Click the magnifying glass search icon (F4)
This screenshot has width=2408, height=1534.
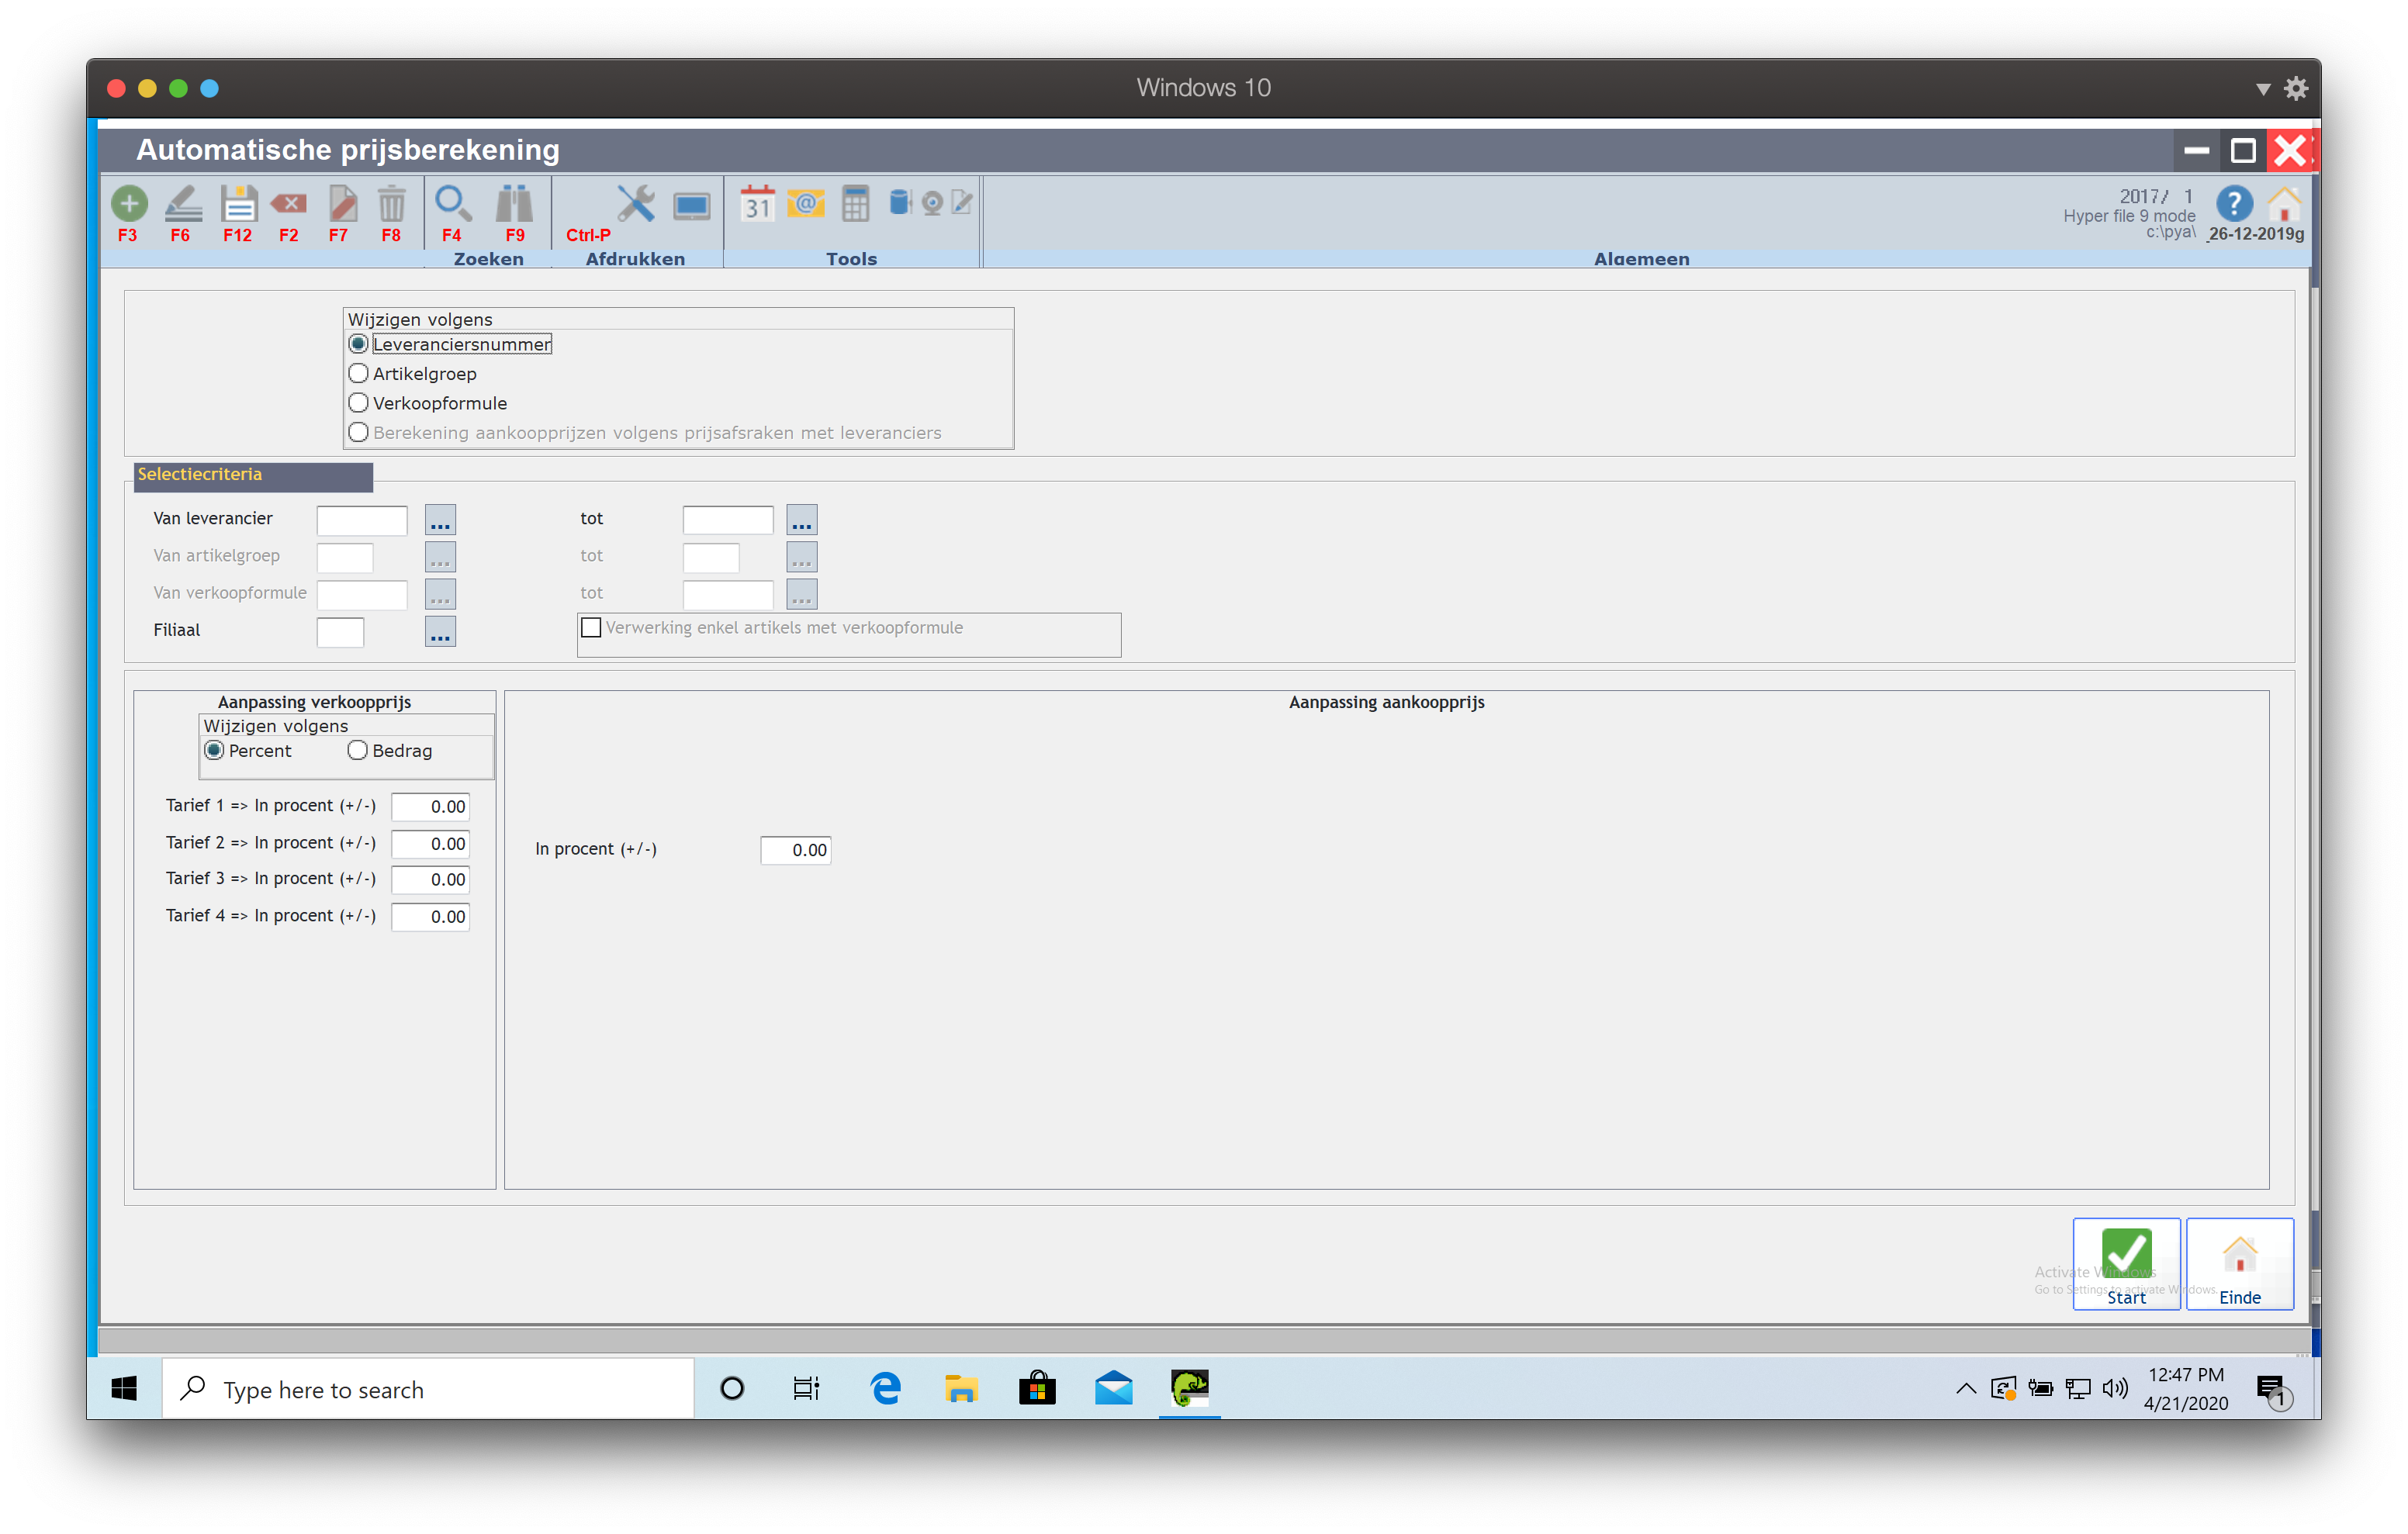(452, 204)
